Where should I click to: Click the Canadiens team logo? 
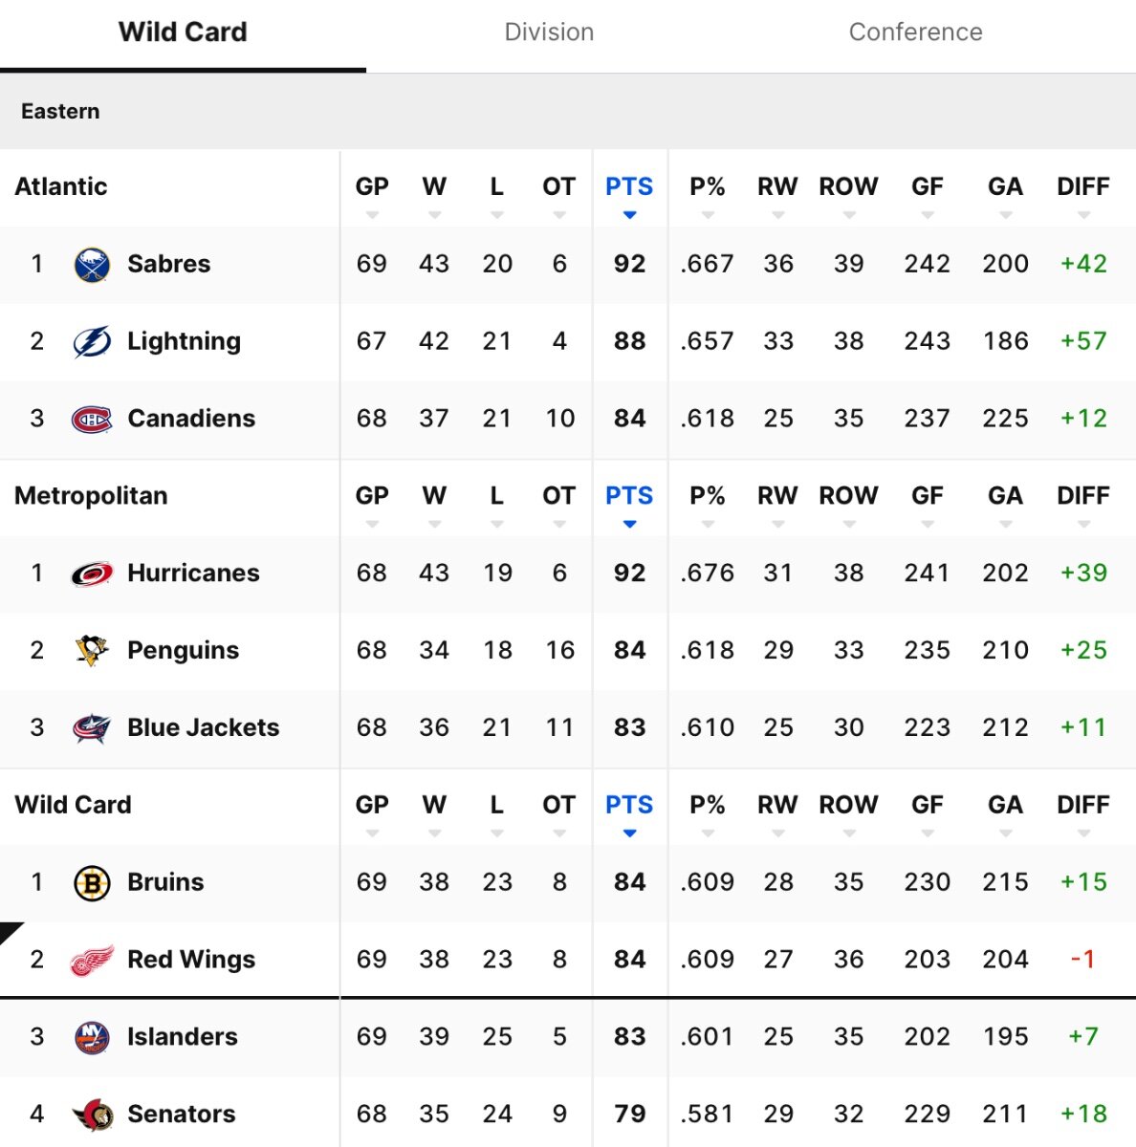click(92, 419)
